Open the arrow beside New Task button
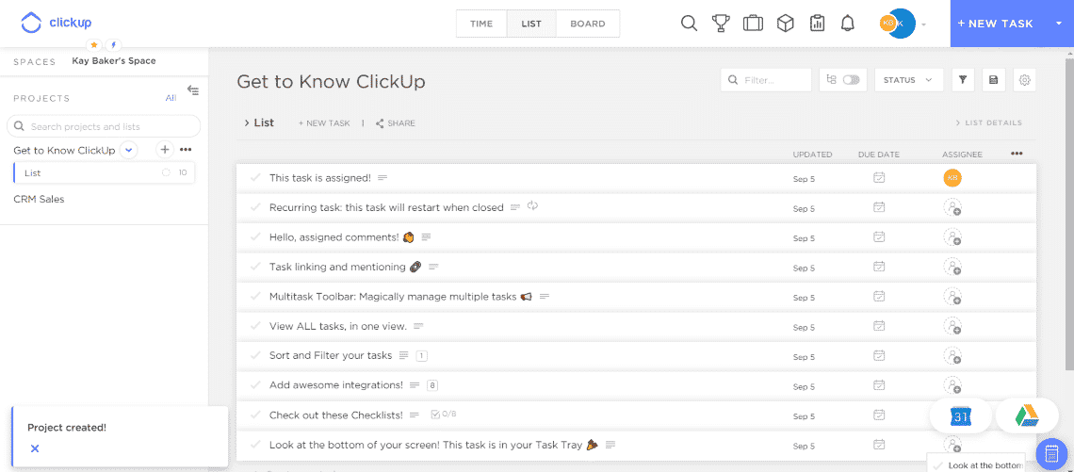Image resolution: width=1074 pixels, height=472 pixels. point(1059,24)
